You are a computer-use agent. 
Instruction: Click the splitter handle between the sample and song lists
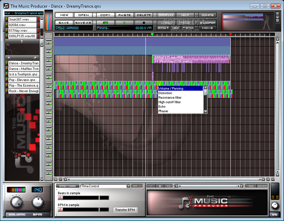[22, 41]
